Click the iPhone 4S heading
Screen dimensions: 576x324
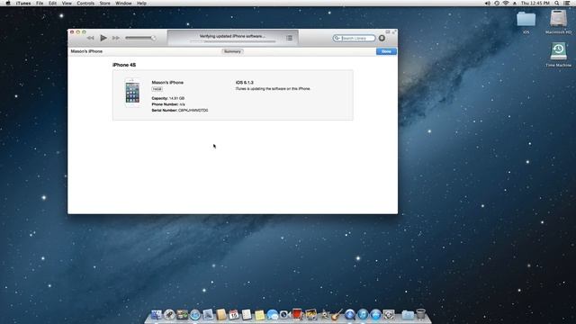pyautogui.click(x=124, y=65)
